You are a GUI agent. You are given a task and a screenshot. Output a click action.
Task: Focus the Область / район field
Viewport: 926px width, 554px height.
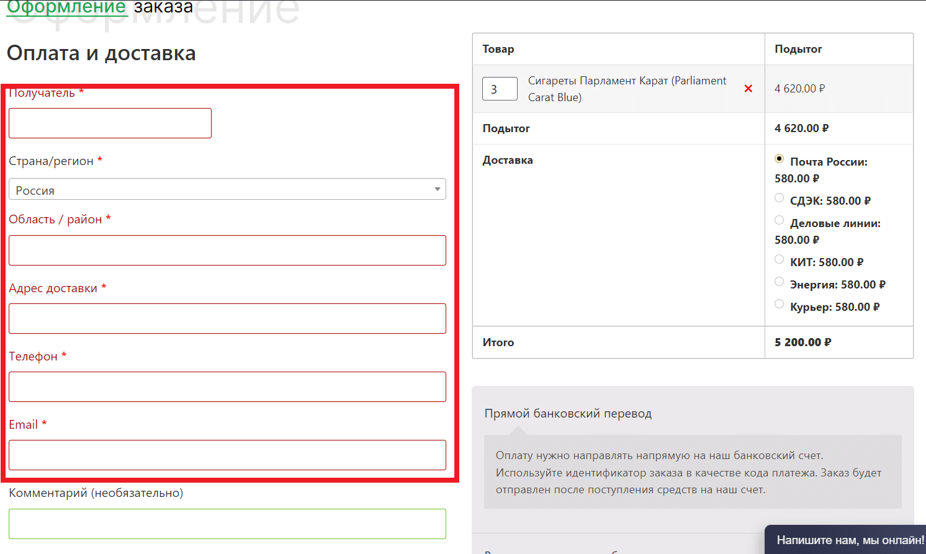click(x=227, y=251)
